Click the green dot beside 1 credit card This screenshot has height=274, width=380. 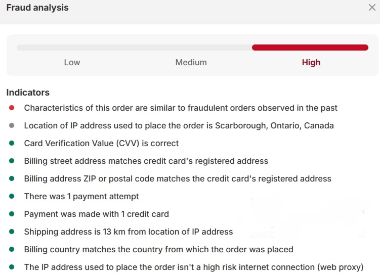click(12, 214)
